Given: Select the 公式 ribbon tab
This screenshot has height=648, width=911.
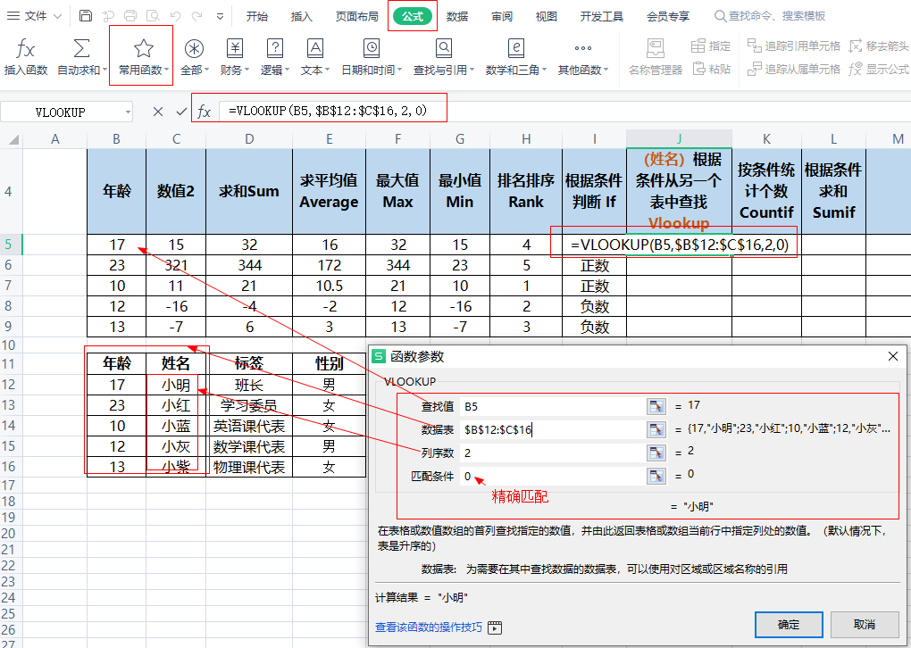Looking at the screenshot, I should [413, 16].
